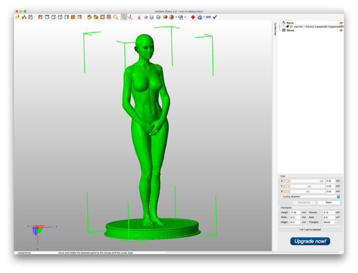Viewport: 358px width, 273px height.
Task: Click the Context area vertical tab
Action: coord(275,29)
